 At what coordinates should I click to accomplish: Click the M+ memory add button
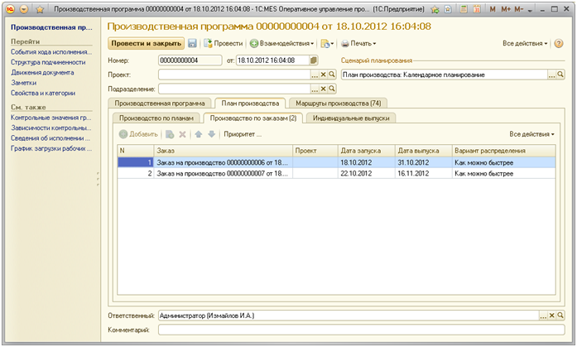click(506, 9)
